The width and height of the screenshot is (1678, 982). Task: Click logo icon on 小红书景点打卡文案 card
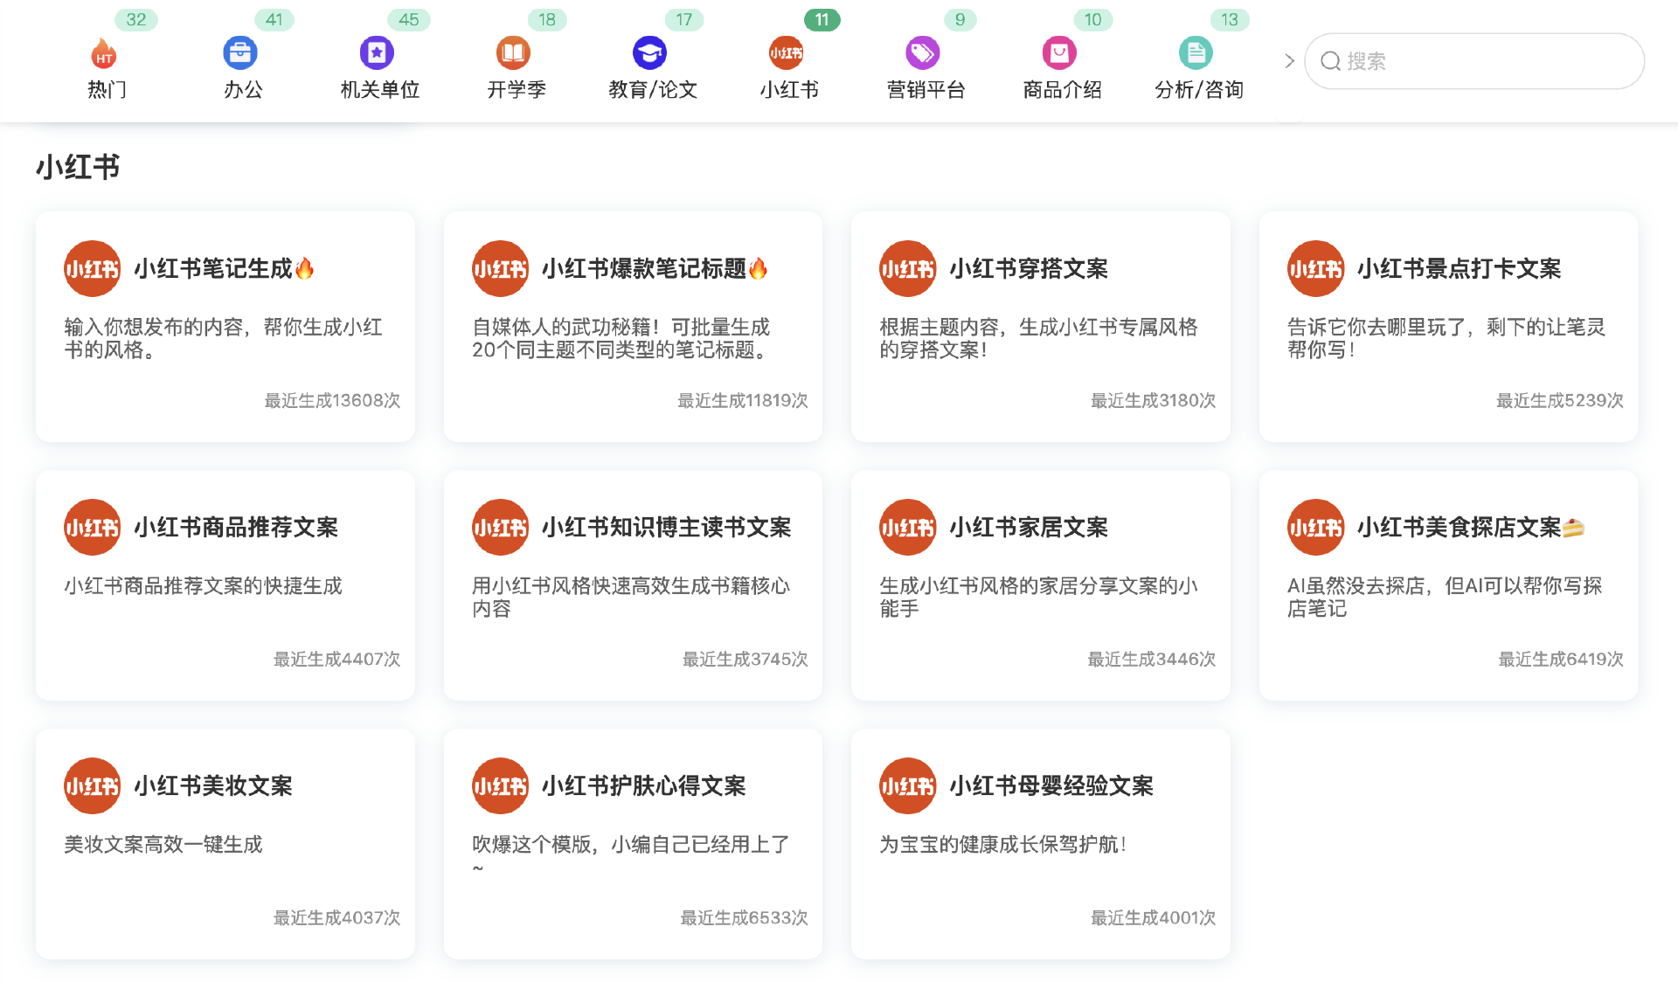(1315, 268)
